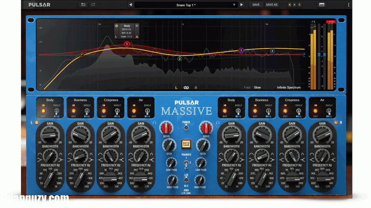Flip the POWER toggle switch
The width and height of the screenshot is (371, 208).
[186, 127]
